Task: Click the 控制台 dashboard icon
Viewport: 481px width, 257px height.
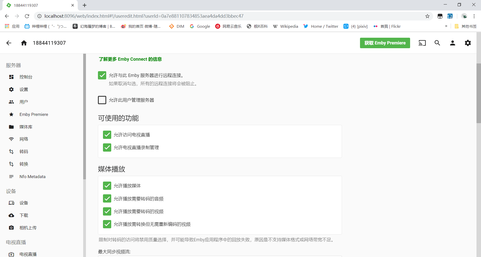Action: (x=11, y=77)
